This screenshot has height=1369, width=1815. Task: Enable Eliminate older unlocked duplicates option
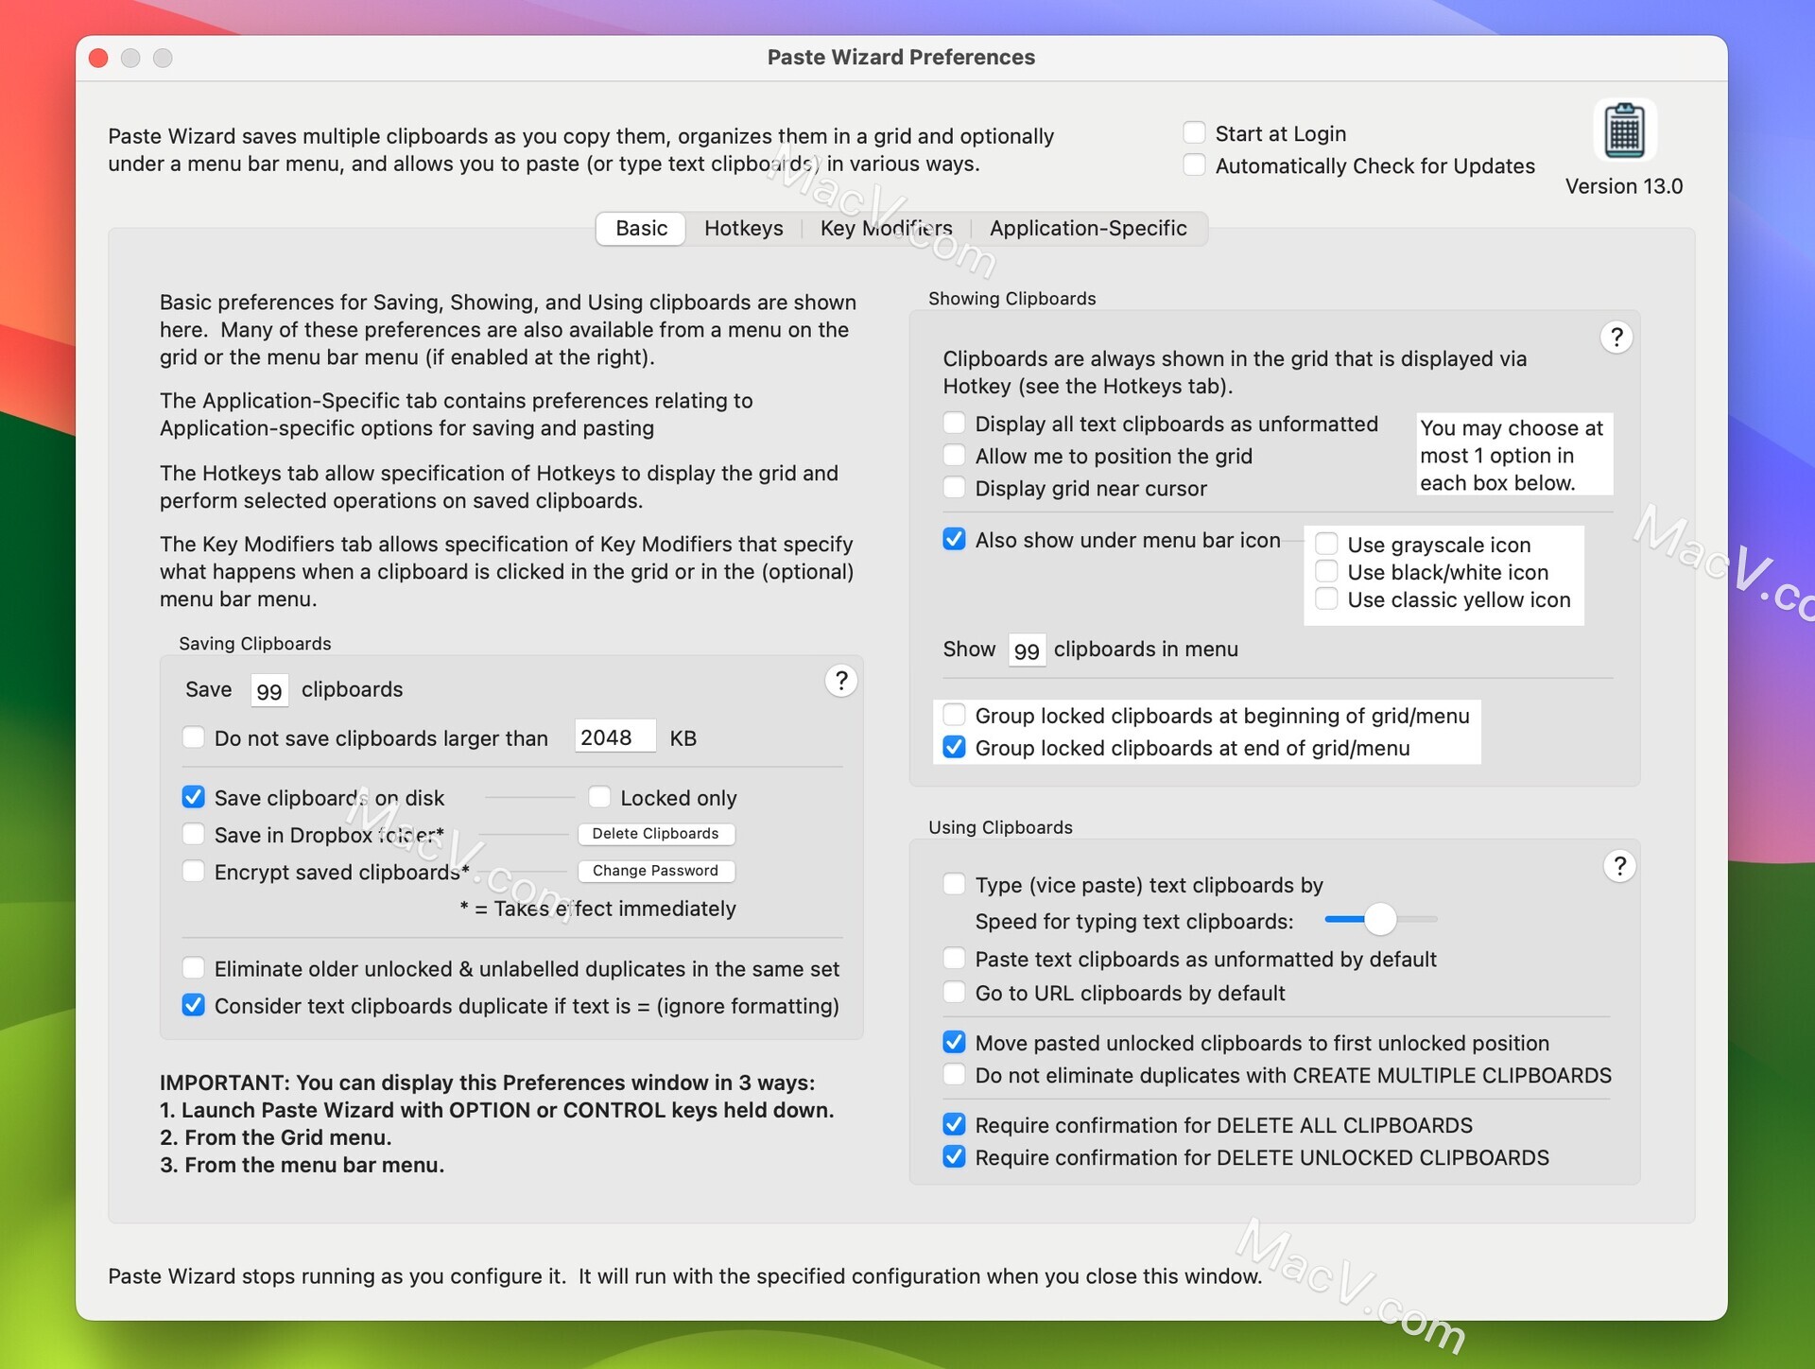pos(194,968)
